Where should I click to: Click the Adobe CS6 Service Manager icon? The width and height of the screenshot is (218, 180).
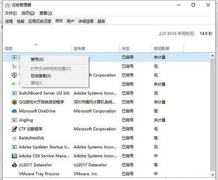14,156
